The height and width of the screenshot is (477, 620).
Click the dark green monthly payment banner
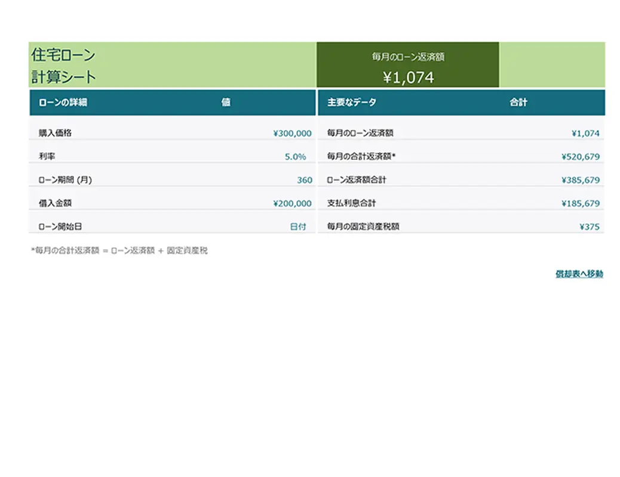[407, 65]
